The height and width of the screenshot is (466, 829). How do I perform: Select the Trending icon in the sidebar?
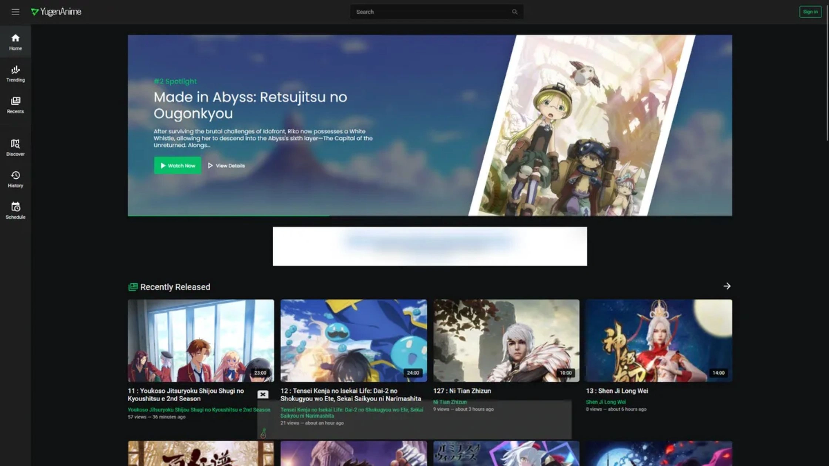[15, 73]
